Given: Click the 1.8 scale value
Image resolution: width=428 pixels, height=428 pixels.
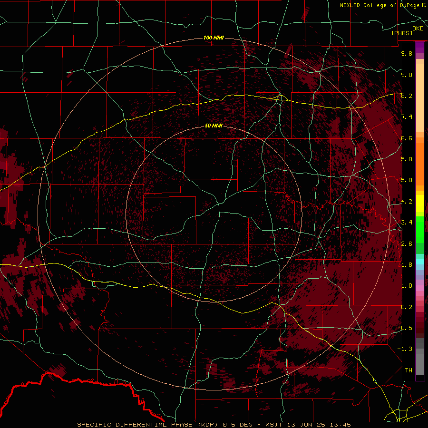Looking at the screenshot, I should coord(407,265).
